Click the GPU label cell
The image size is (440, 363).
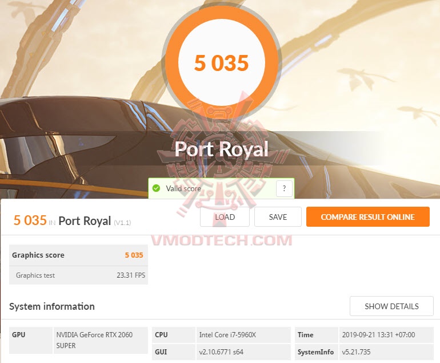pyautogui.click(x=19, y=335)
